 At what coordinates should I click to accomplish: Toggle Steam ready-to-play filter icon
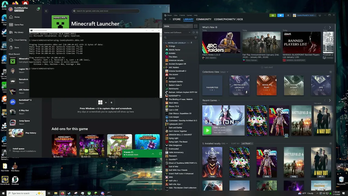197,32
